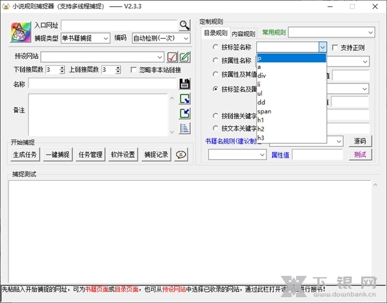Open the 捕捉类型 dropdown
The width and height of the screenshot is (387, 303).
coord(85,38)
